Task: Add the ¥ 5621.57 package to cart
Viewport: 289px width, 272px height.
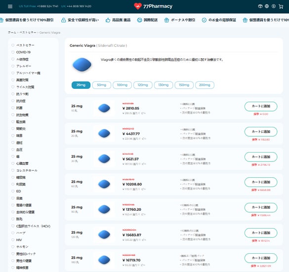Action: pyautogui.click(x=261, y=157)
